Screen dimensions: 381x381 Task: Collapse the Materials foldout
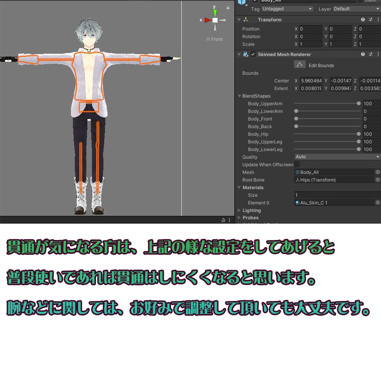point(239,187)
